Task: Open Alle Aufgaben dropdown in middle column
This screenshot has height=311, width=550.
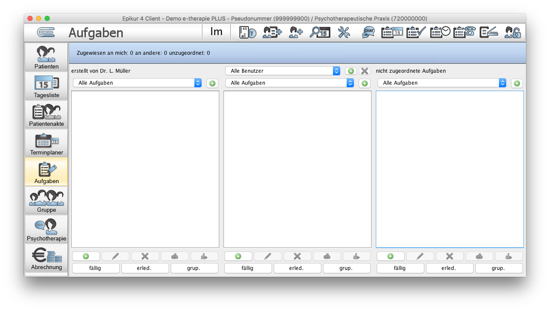Action: (x=290, y=83)
